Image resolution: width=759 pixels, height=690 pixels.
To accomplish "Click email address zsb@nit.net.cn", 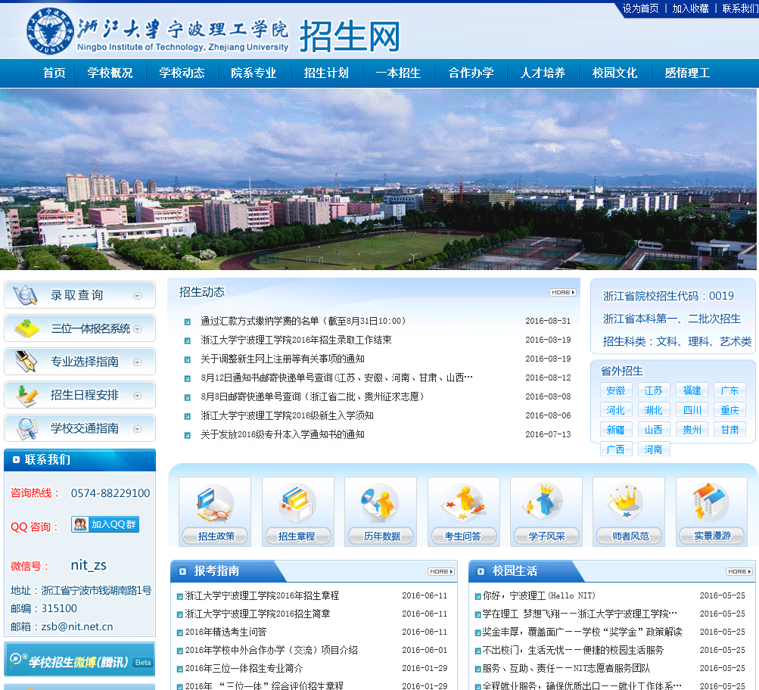I will tap(77, 626).
